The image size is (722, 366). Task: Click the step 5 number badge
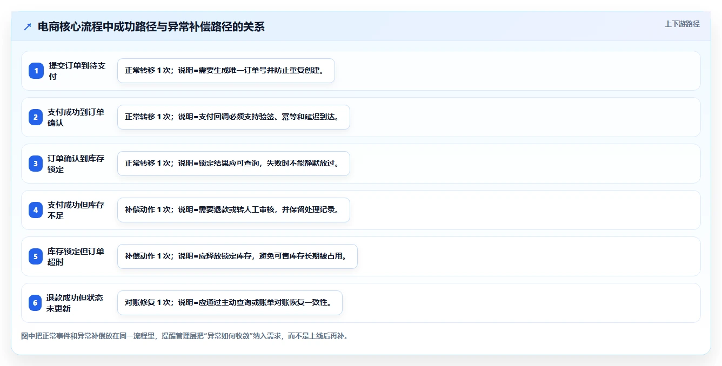pyautogui.click(x=36, y=256)
